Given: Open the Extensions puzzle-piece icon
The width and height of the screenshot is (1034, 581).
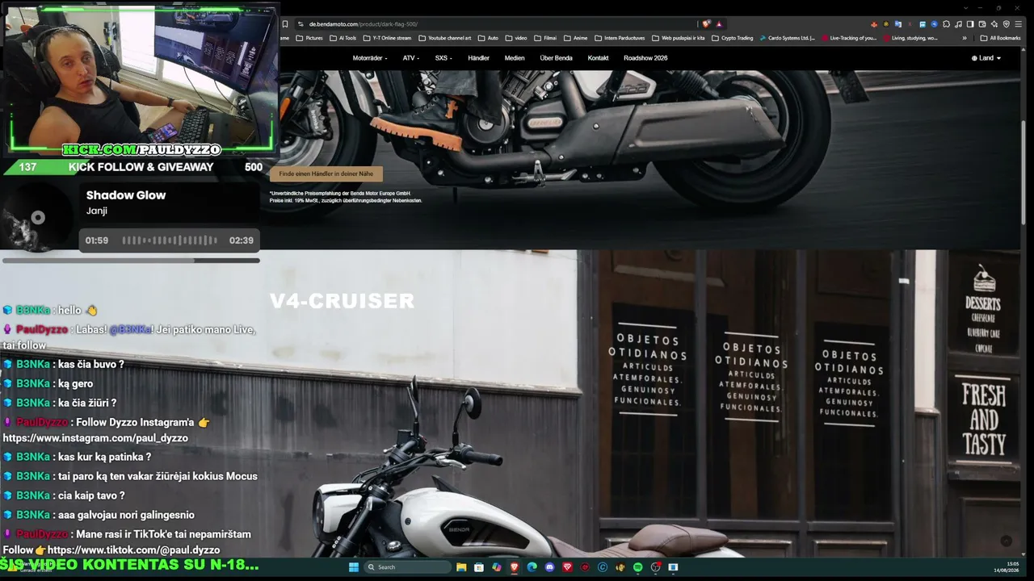Looking at the screenshot, I should 946,24.
